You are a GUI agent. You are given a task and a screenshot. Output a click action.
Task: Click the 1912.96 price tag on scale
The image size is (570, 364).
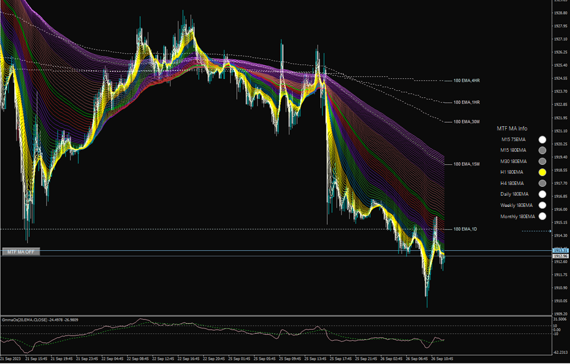coord(560,256)
